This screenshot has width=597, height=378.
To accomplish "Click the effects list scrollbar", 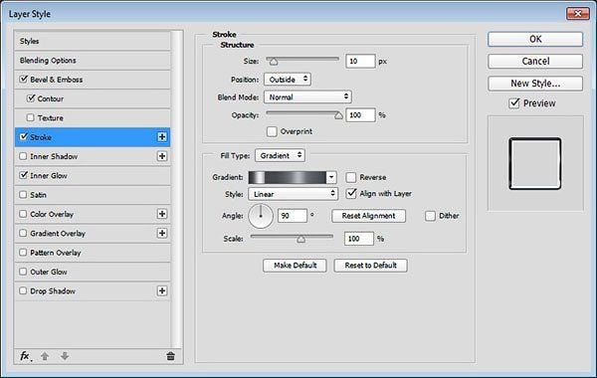I will click(x=176, y=189).
